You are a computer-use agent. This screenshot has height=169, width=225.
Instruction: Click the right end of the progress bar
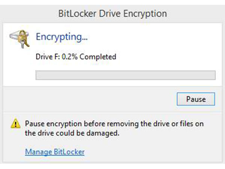click(213, 75)
